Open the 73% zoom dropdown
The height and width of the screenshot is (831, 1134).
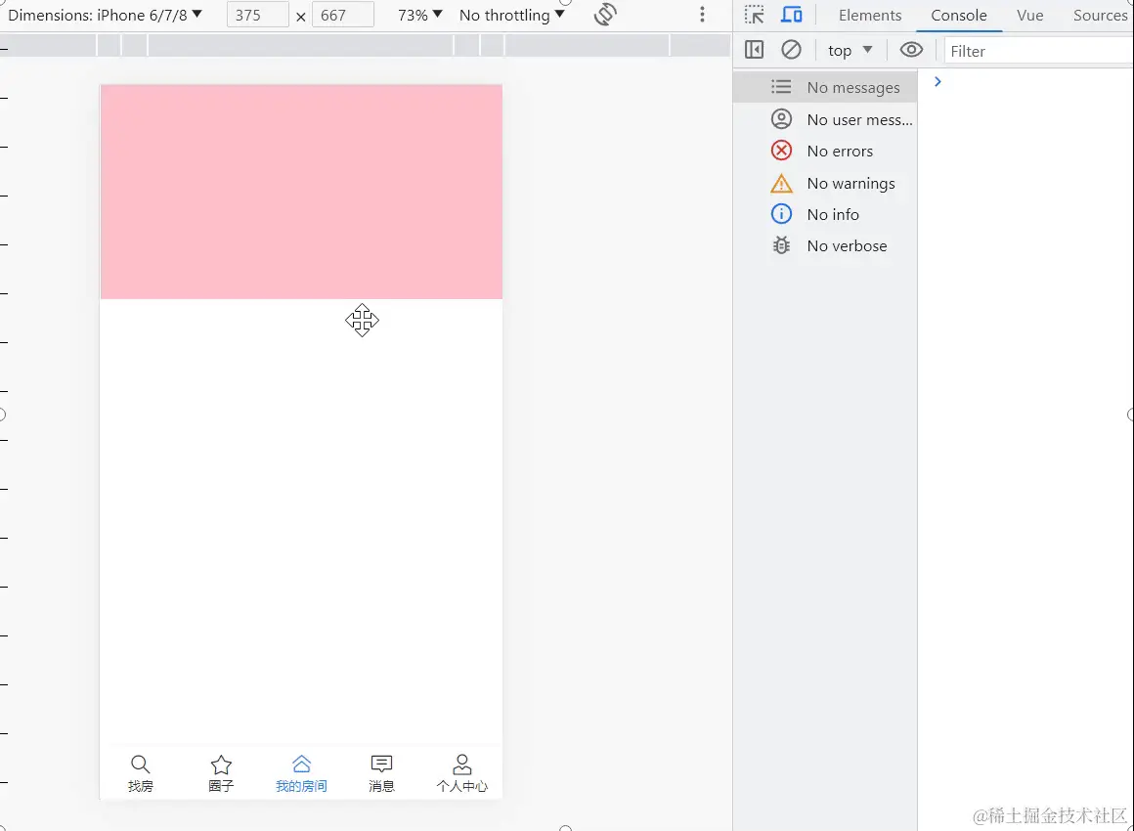[x=420, y=16]
